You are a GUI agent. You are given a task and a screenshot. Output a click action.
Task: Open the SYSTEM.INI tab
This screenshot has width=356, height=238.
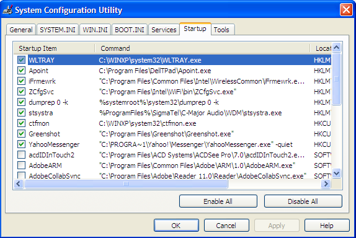(58, 30)
